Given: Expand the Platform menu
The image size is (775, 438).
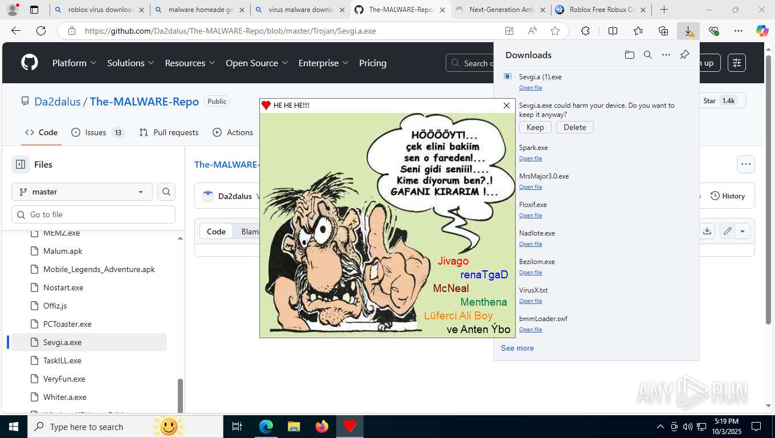Looking at the screenshot, I should pos(75,63).
